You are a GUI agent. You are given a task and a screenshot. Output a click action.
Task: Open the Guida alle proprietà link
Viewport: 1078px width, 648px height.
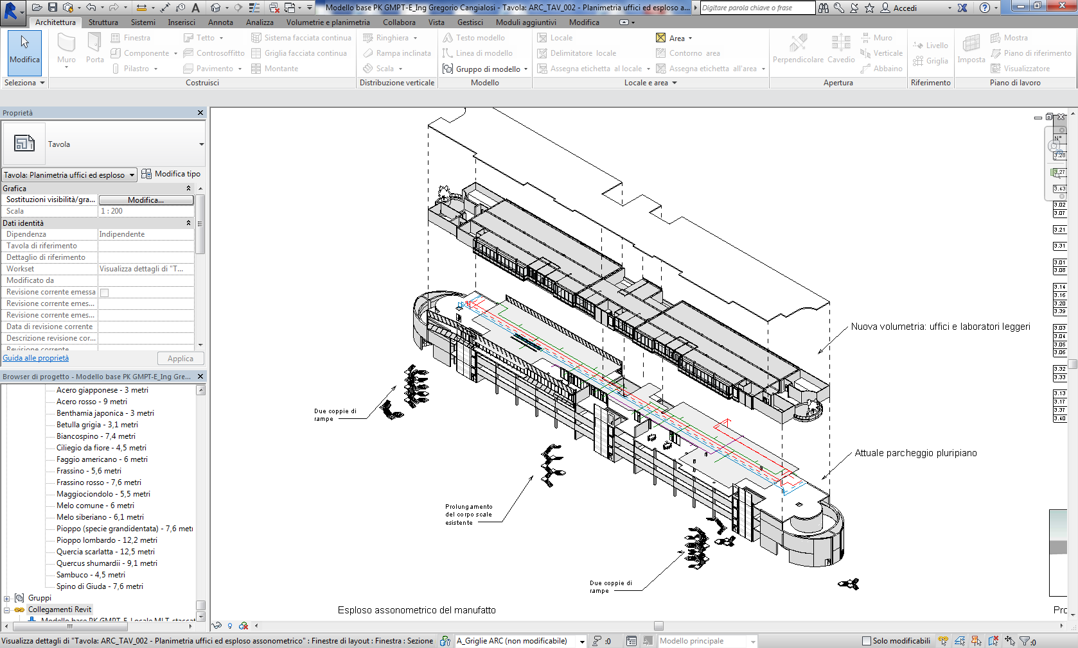click(x=36, y=358)
